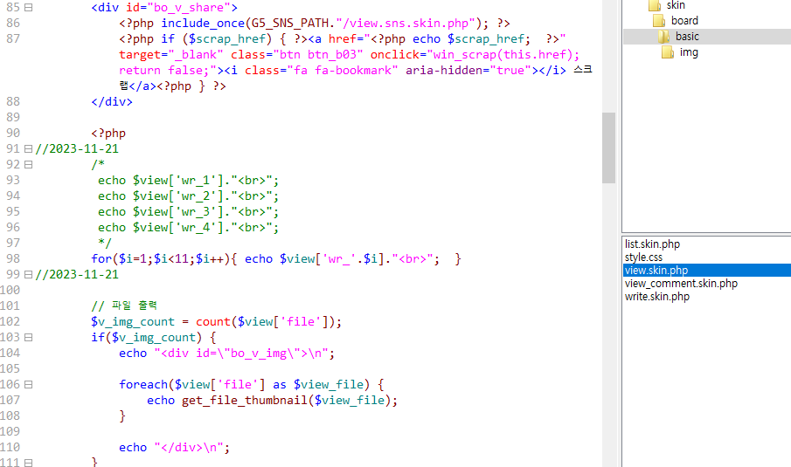
Task: Toggle the fold marker at line 111
Action: 29,463
